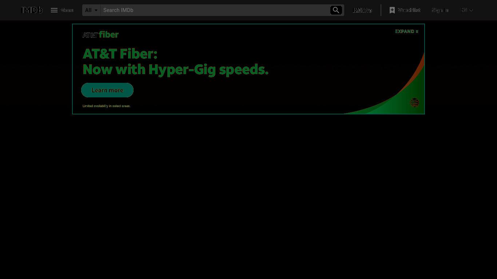Image resolution: width=497 pixels, height=279 pixels.
Task: Click the Menu label in header
Action: [67, 10]
